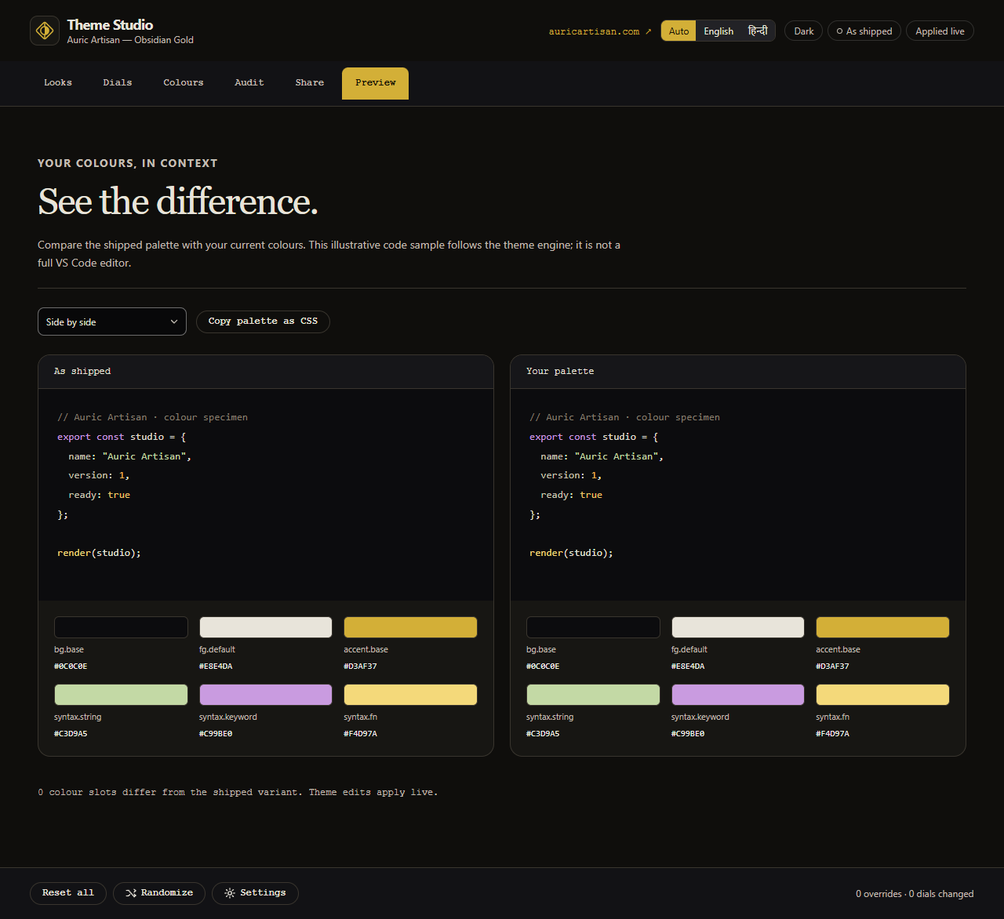
Task: Click Copy palette as CSS button
Action: pos(263,321)
